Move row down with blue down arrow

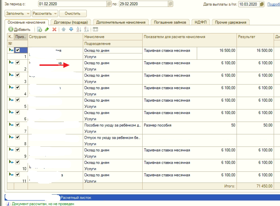[71, 30]
